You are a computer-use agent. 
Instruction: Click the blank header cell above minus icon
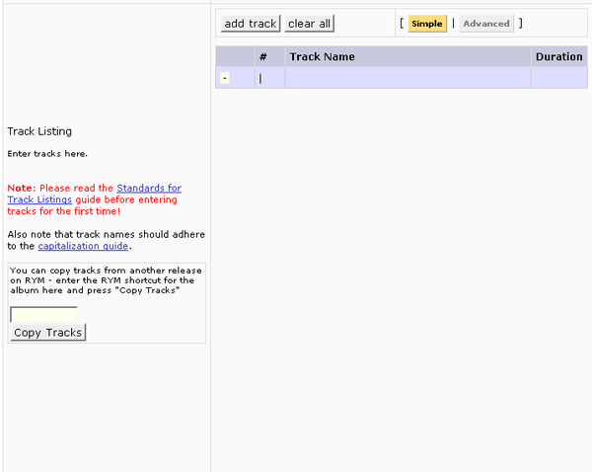(x=233, y=57)
